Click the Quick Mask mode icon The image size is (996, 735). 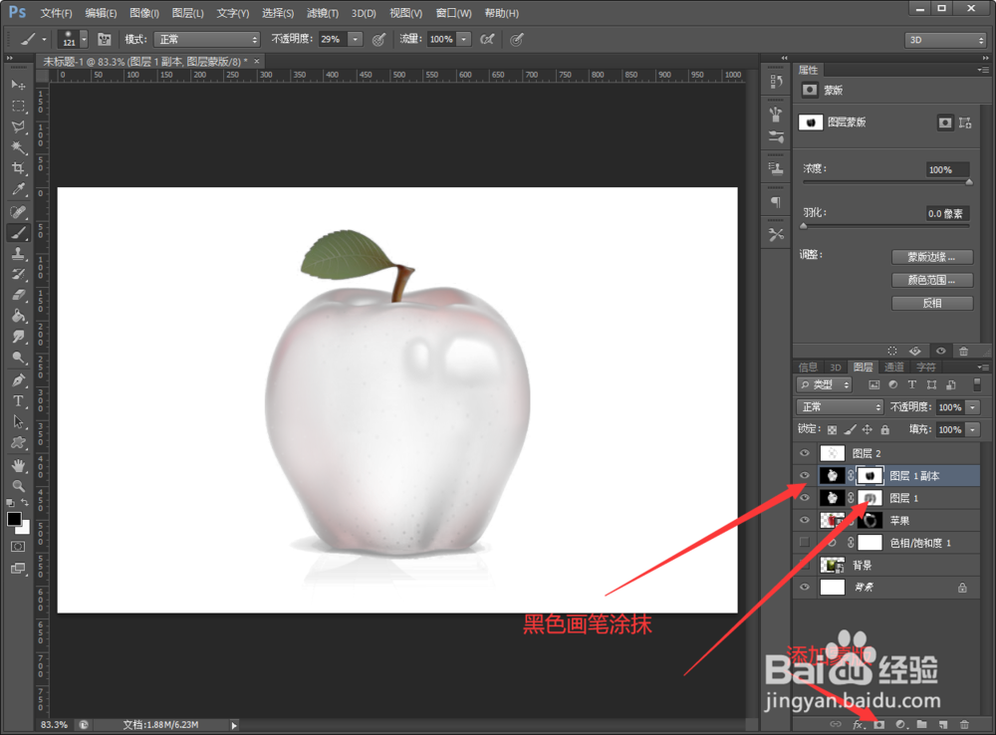[x=18, y=547]
